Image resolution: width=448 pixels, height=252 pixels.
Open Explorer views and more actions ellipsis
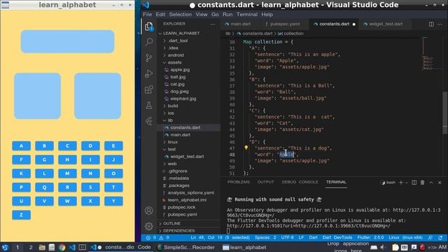pyautogui.click(x=213, y=24)
